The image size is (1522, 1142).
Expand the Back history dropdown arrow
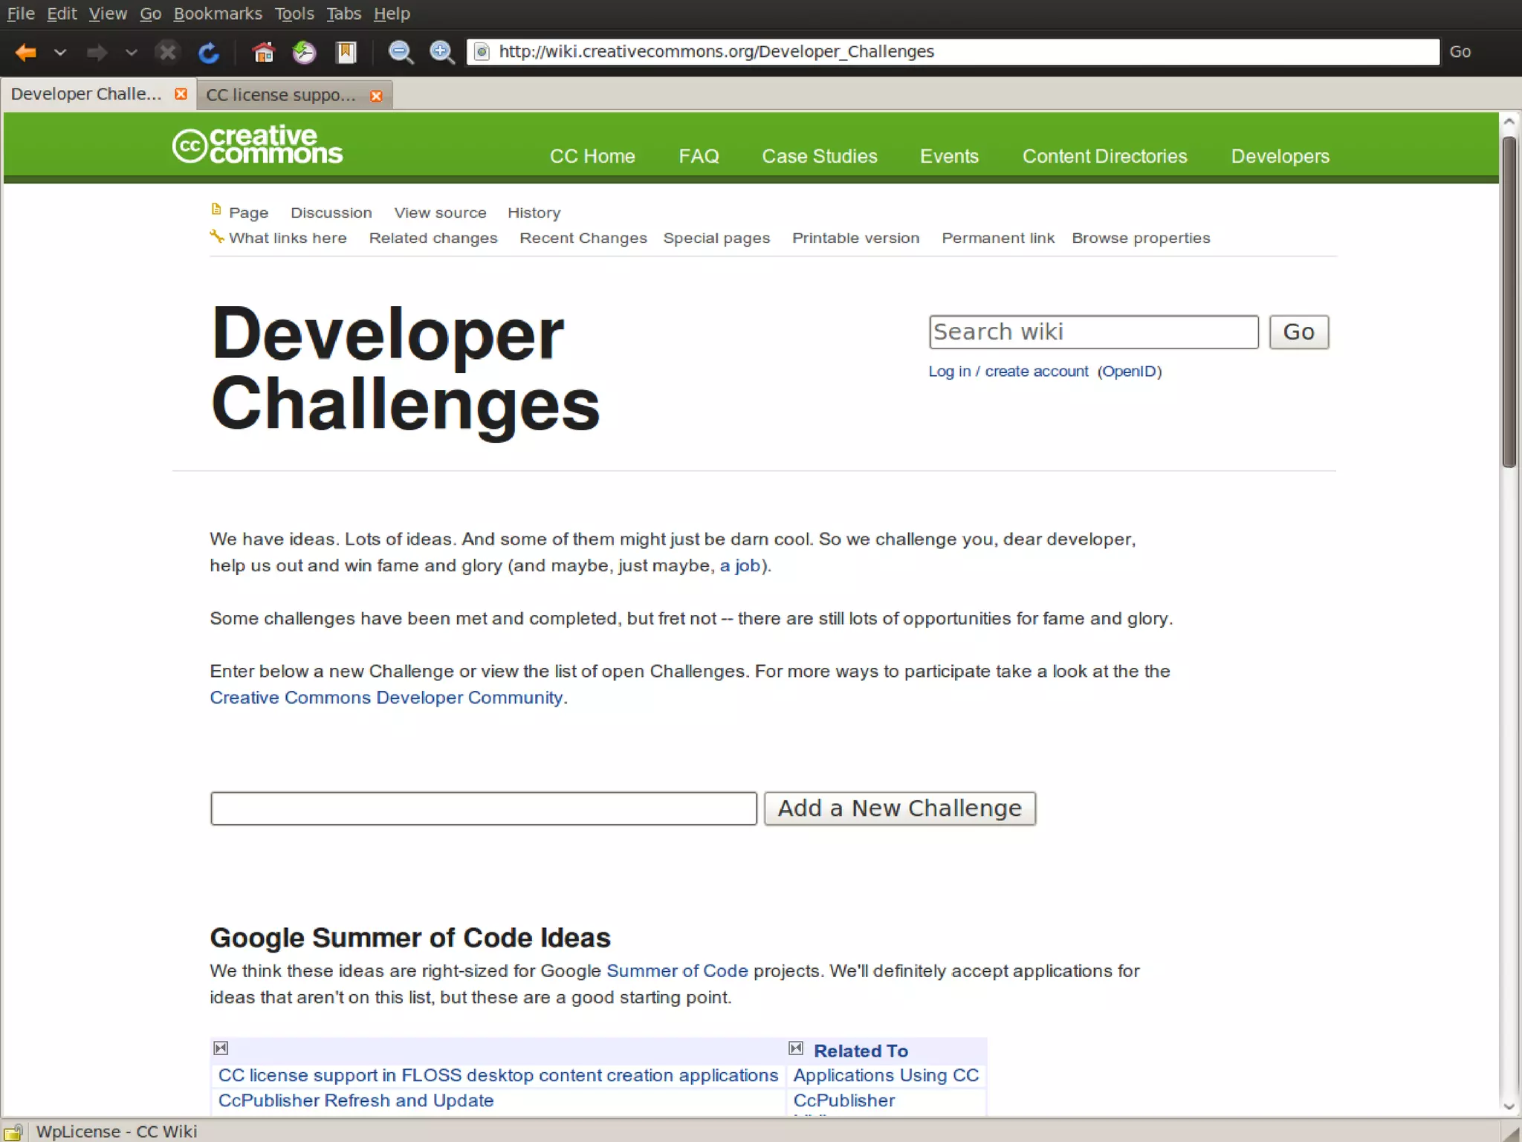(x=60, y=53)
